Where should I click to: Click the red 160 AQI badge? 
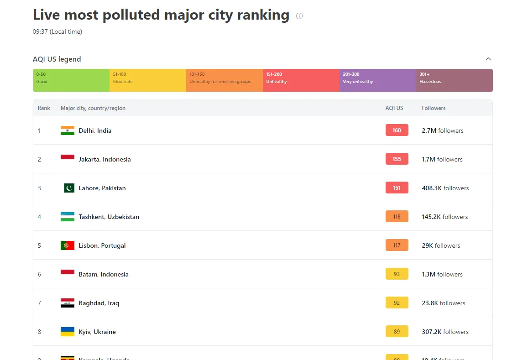click(397, 130)
